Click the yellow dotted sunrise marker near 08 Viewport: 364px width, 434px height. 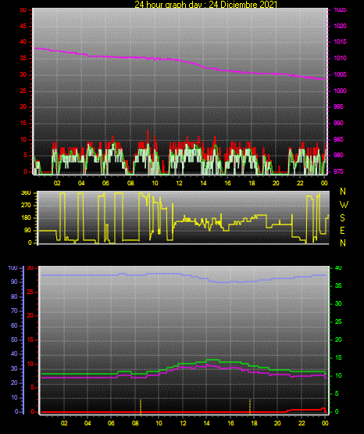(x=141, y=407)
